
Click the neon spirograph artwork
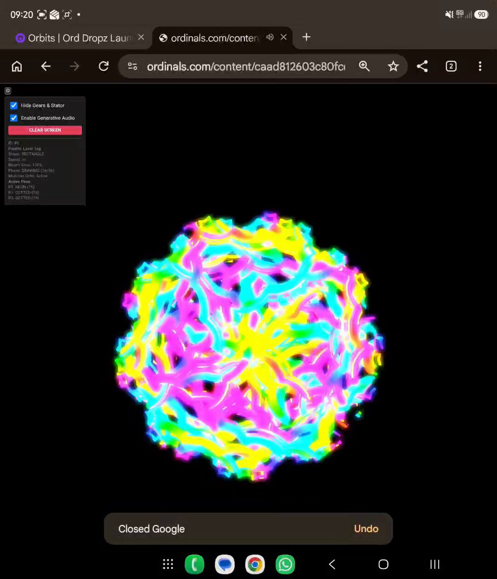pos(248,346)
